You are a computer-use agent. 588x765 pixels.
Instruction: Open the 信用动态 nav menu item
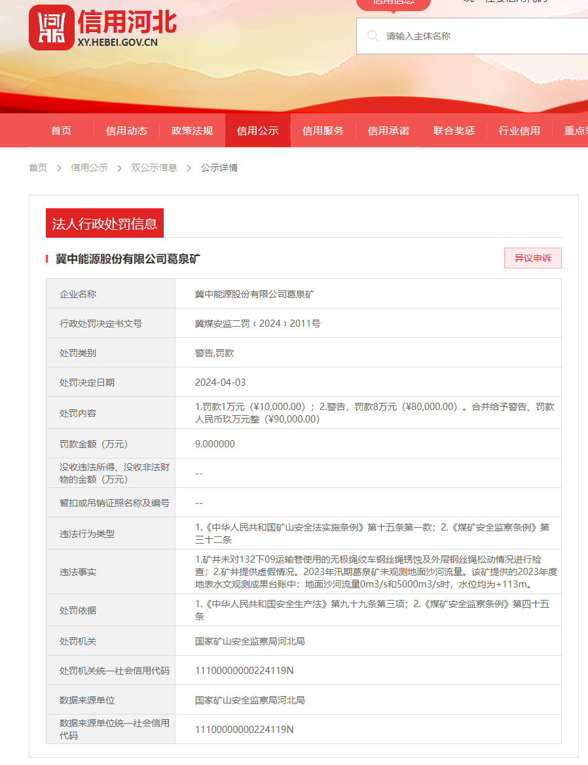[x=127, y=131]
